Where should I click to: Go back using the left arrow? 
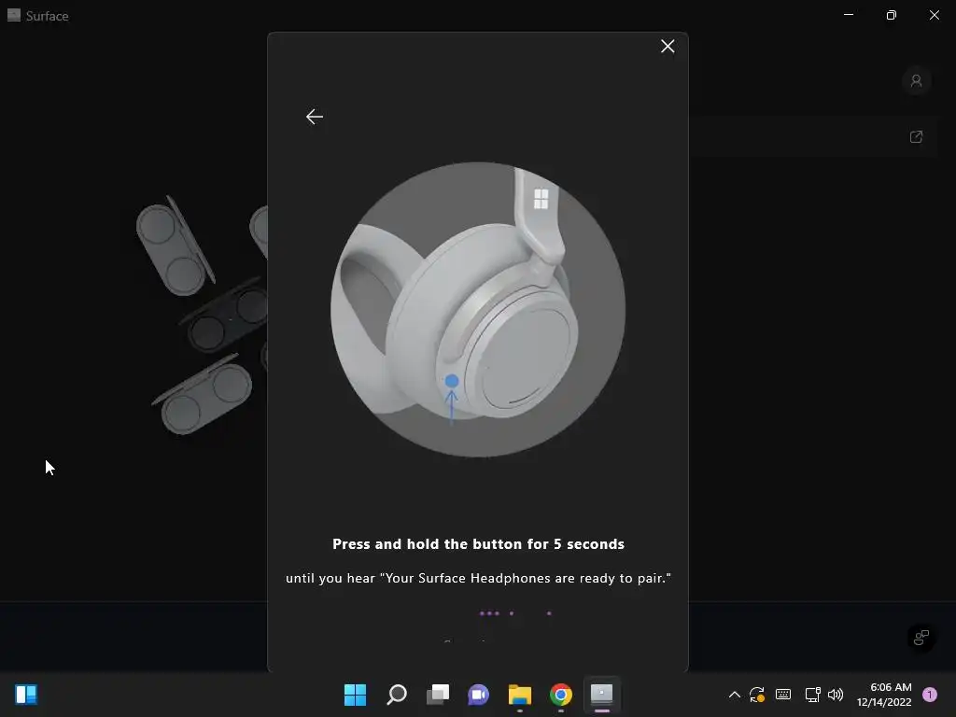315,117
